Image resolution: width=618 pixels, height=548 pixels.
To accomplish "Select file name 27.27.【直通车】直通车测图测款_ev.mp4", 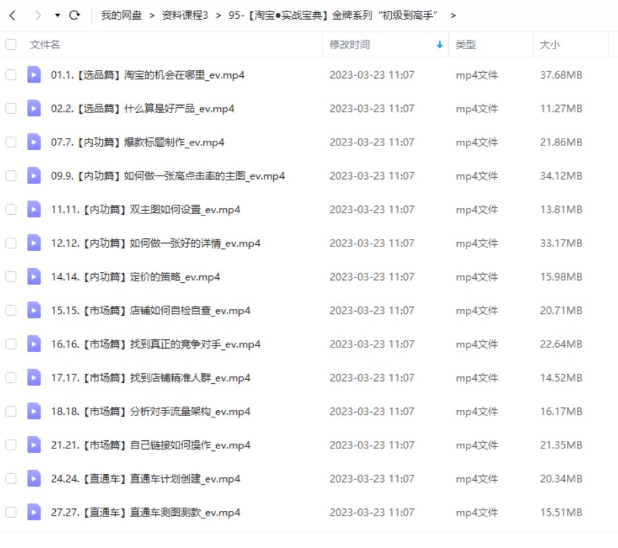I will coord(145,512).
